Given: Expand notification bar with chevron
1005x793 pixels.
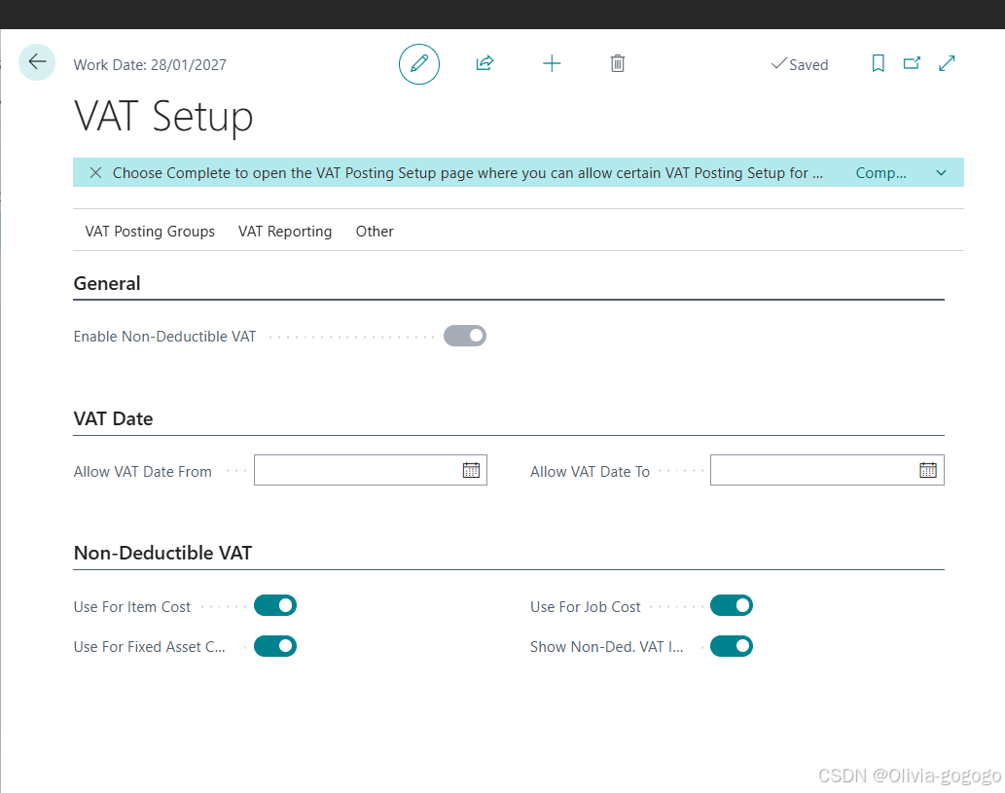Looking at the screenshot, I should point(941,172).
